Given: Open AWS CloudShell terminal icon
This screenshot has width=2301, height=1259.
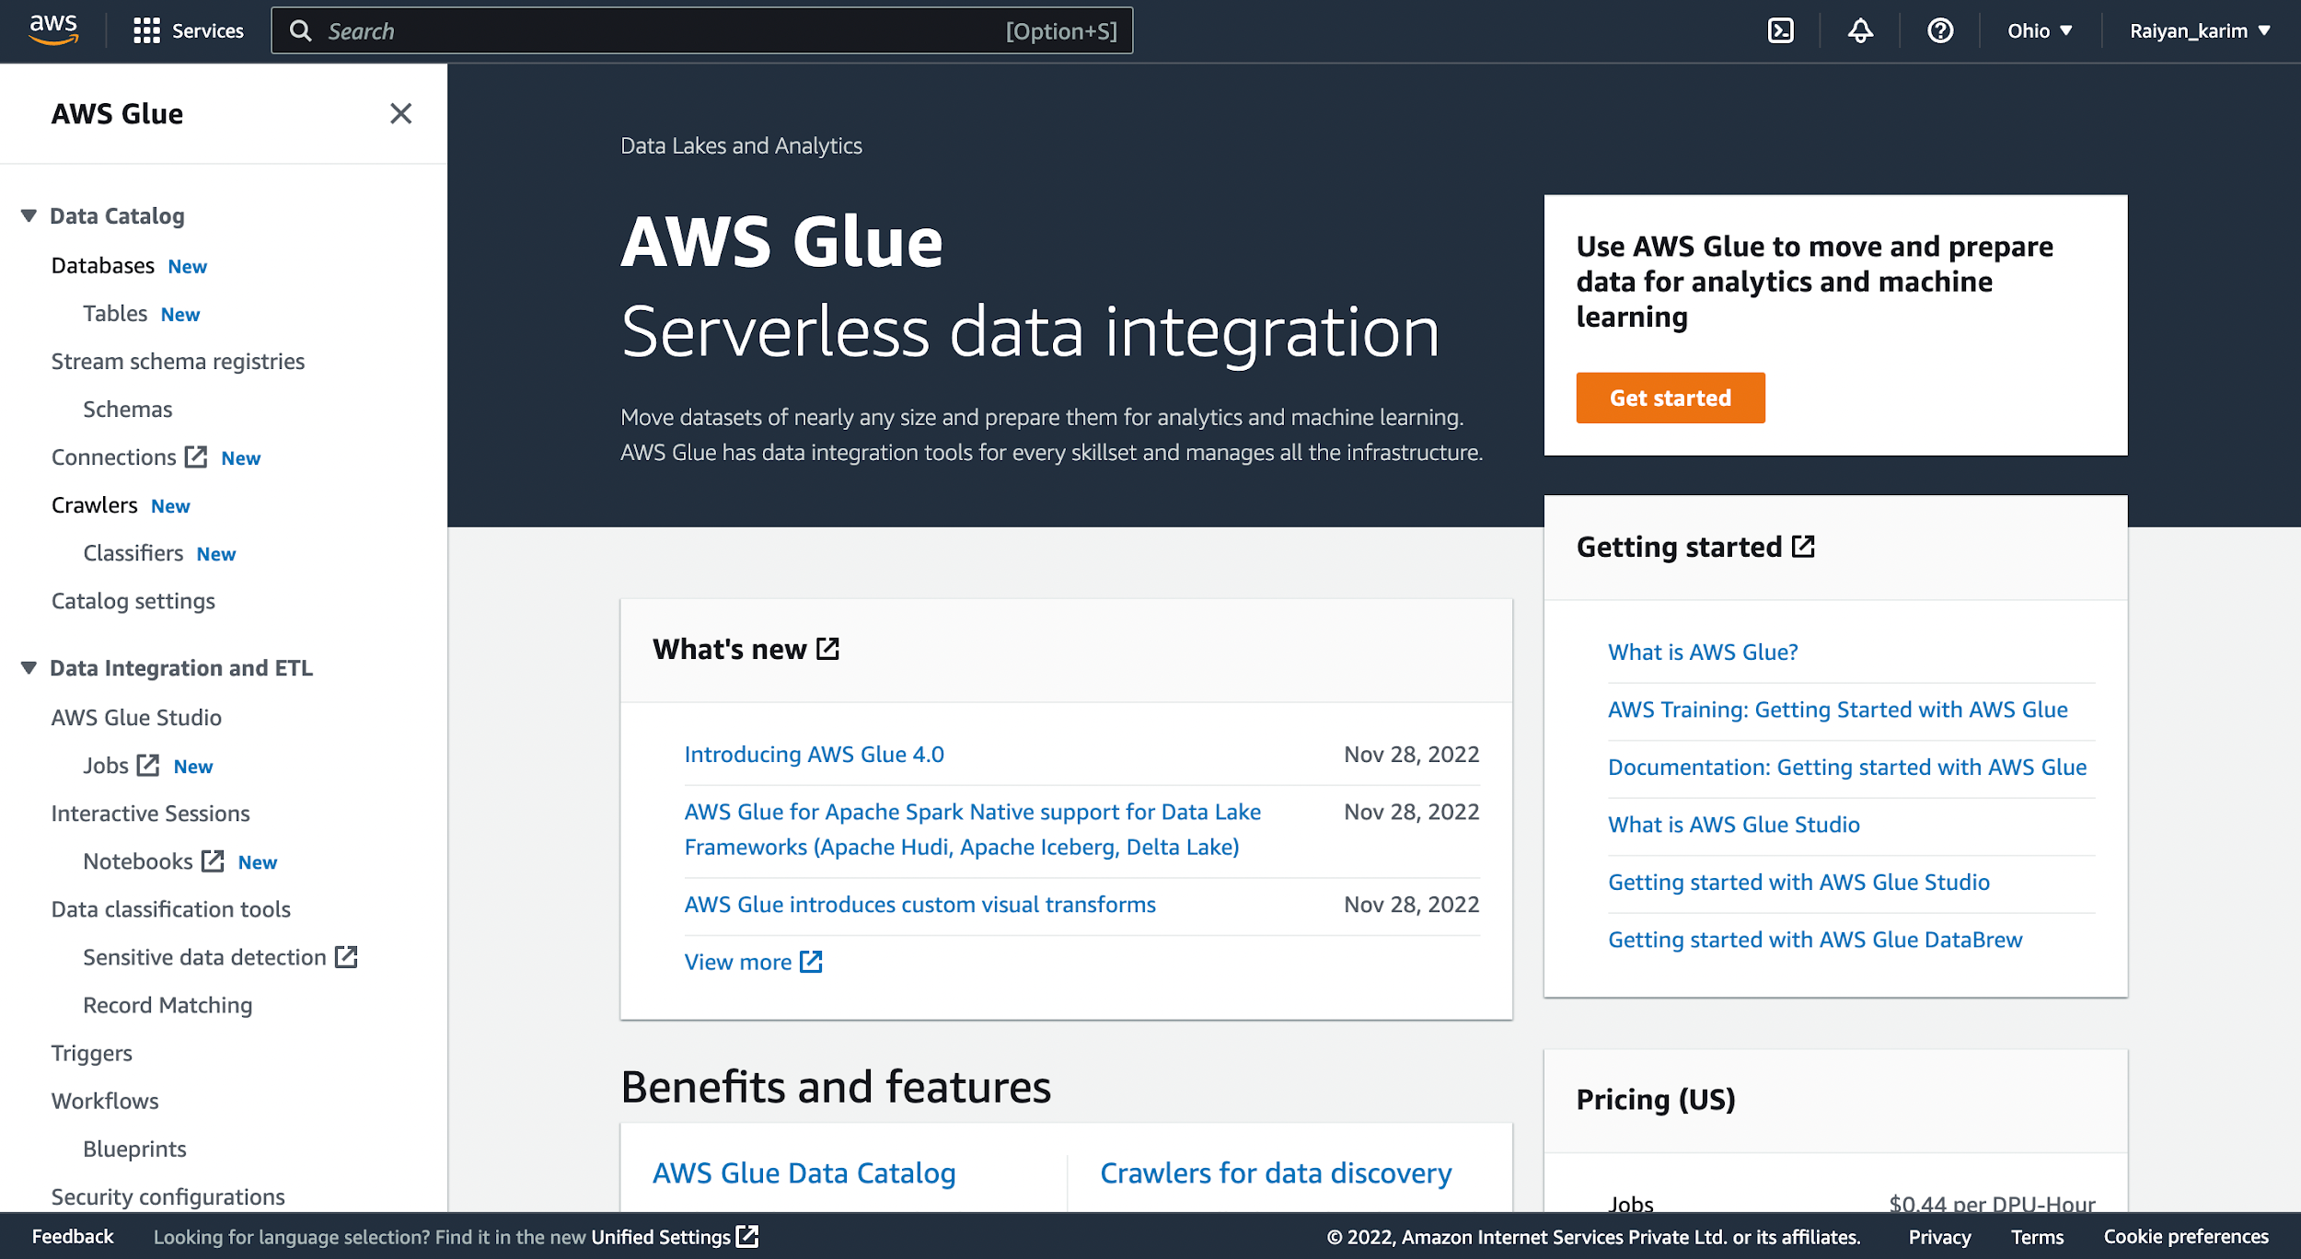Looking at the screenshot, I should pyautogui.click(x=1780, y=31).
